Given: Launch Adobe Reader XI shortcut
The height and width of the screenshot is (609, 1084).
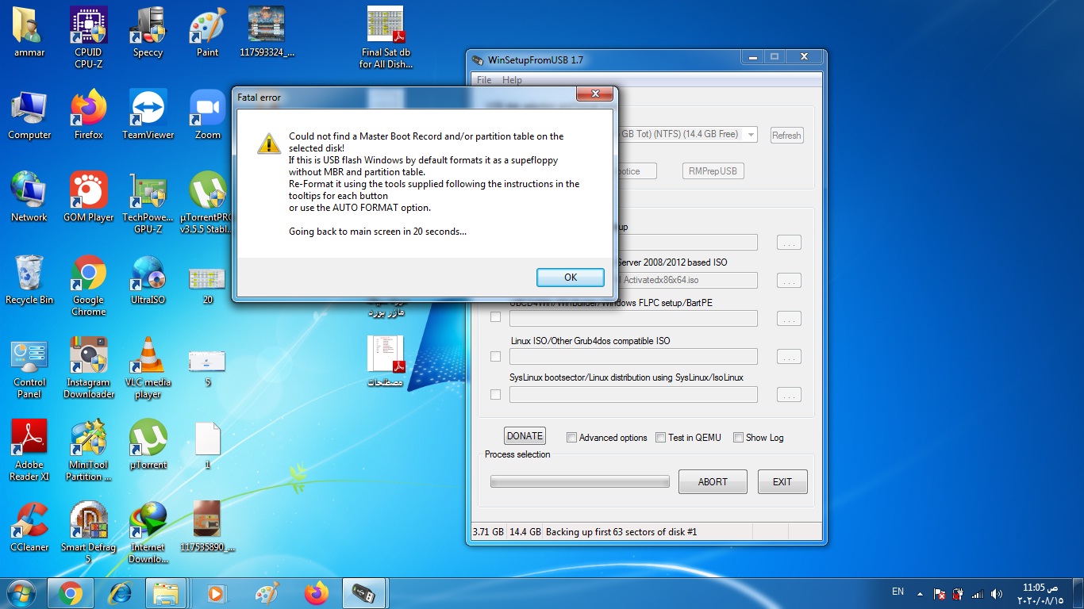Looking at the screenshot, I should [x=29, y=450].
